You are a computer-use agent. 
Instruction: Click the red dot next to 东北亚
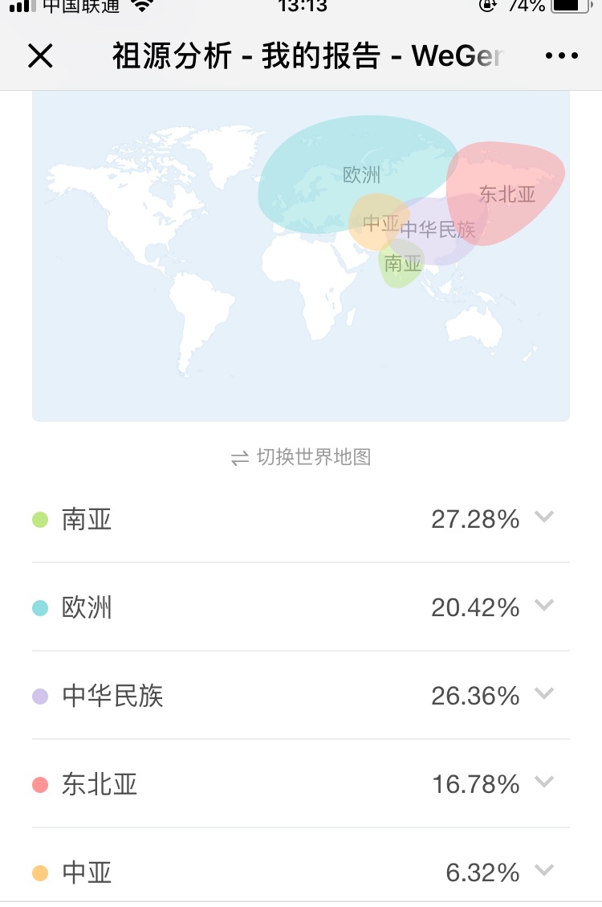coord(40,785)
